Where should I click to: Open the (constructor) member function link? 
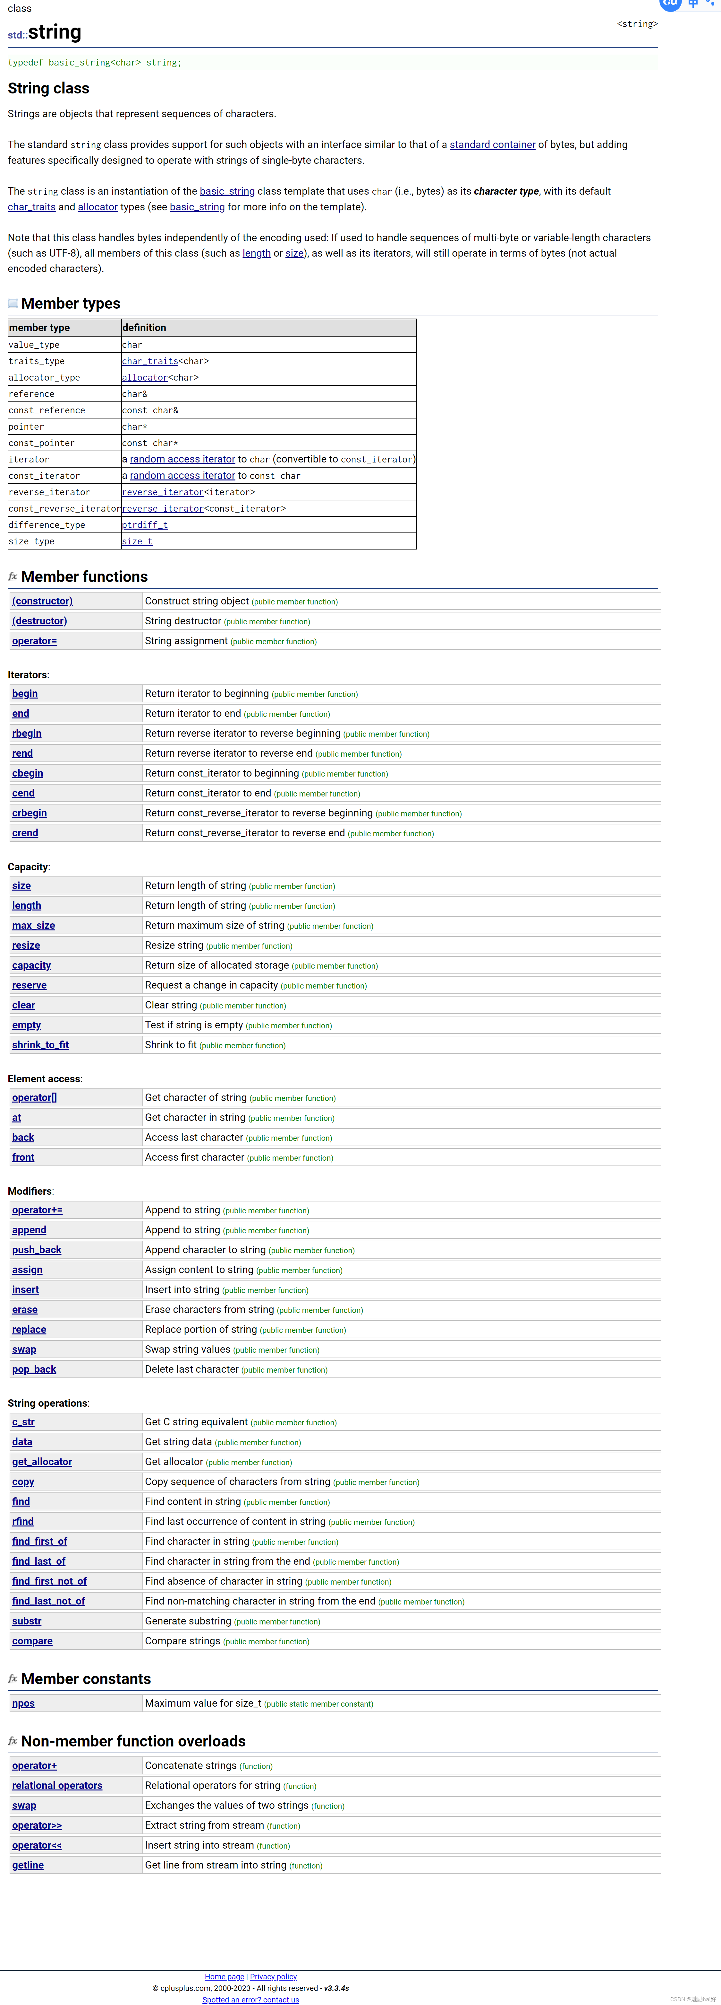pyautogui.click(x=43, y=601)
